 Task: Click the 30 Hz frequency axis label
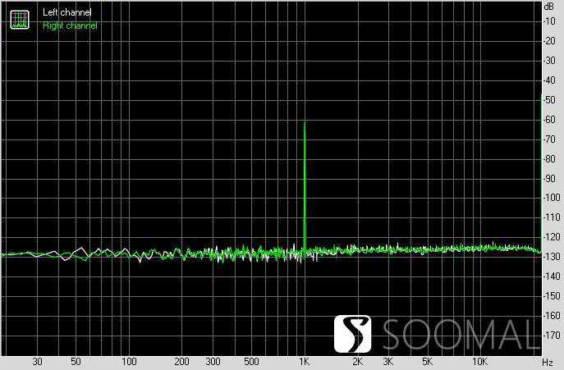tap(37, 362)
